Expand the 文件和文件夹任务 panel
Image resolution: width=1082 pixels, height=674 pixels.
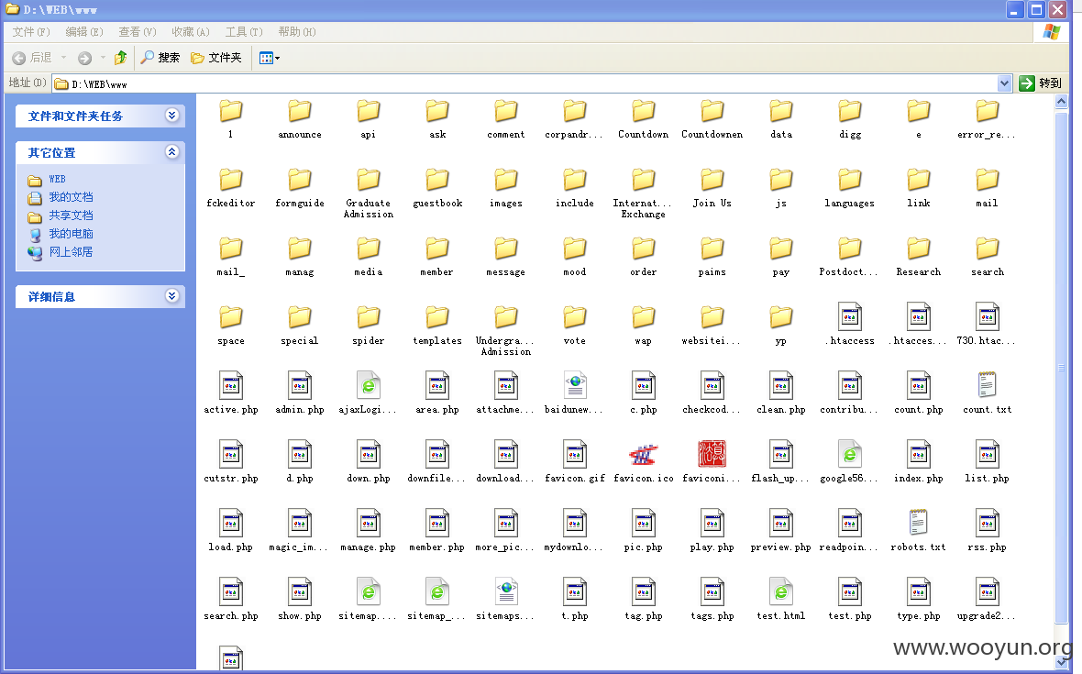point(171,116)
